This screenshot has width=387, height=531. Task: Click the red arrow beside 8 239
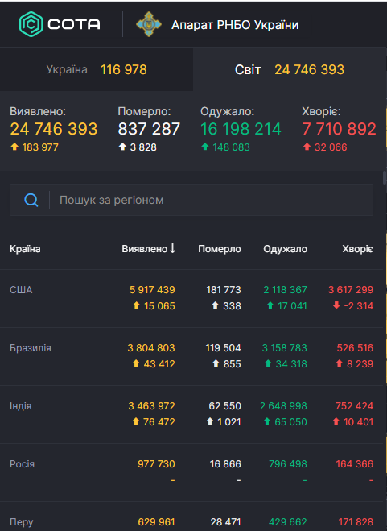pyautogui.click(x=340, y=363)
